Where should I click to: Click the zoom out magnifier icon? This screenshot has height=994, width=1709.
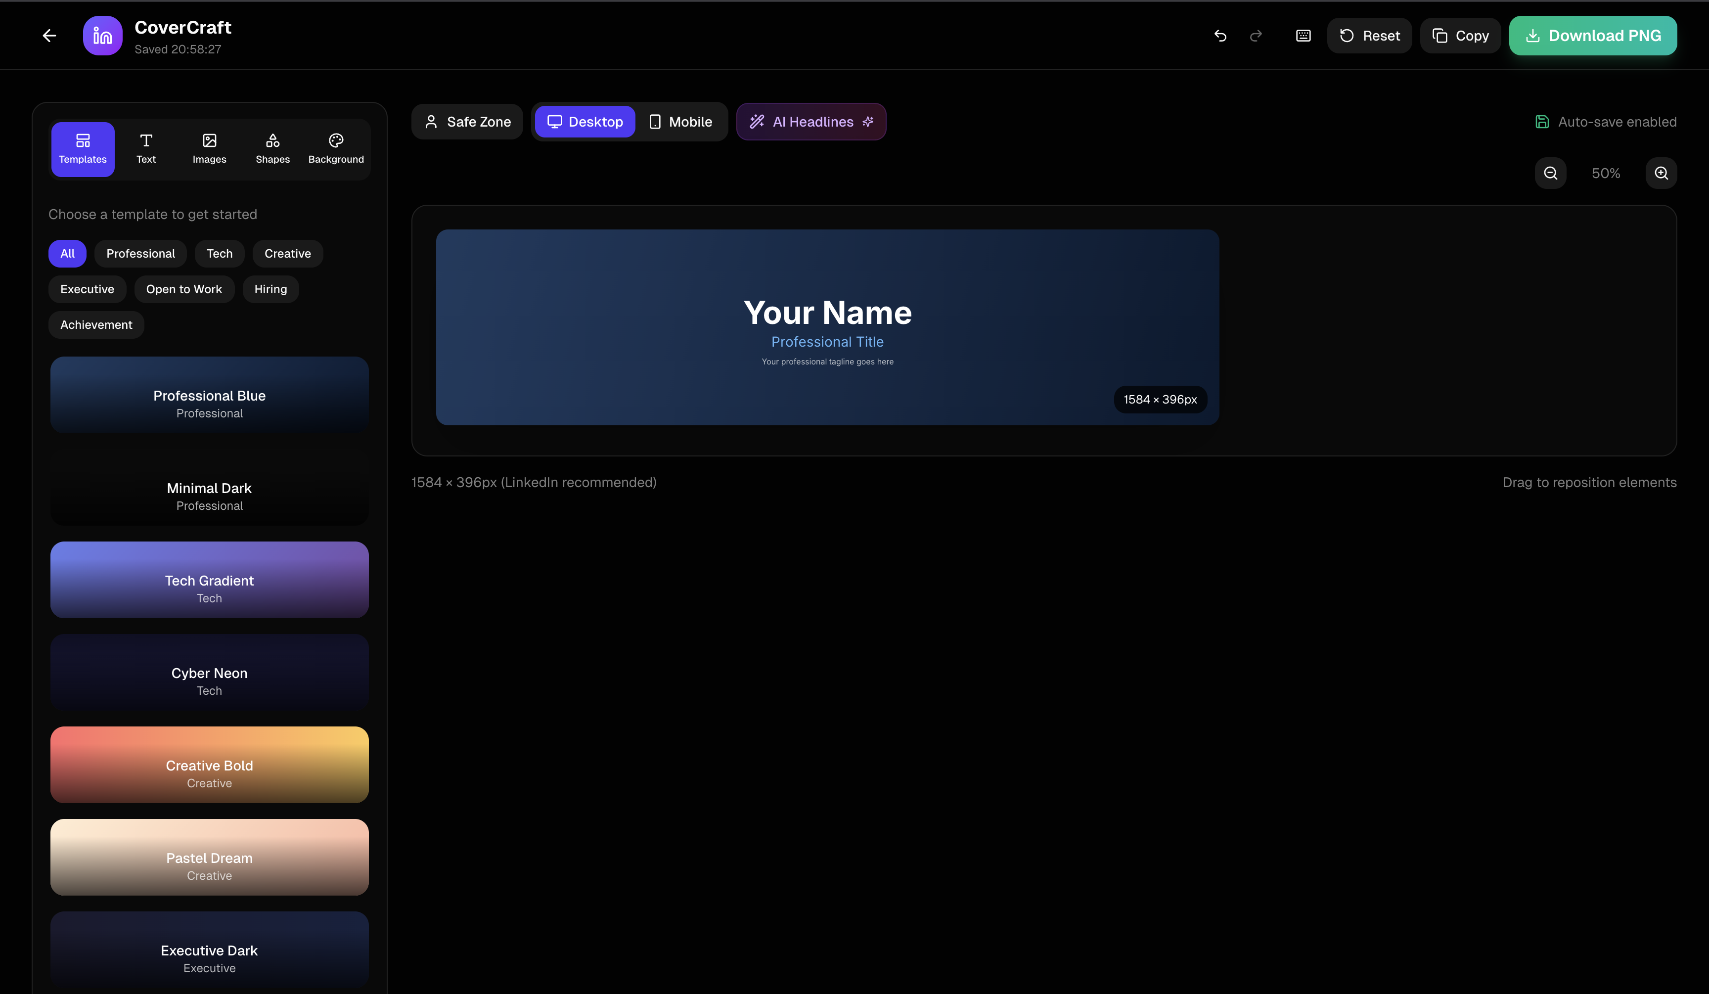click(x=1550, y=173)
